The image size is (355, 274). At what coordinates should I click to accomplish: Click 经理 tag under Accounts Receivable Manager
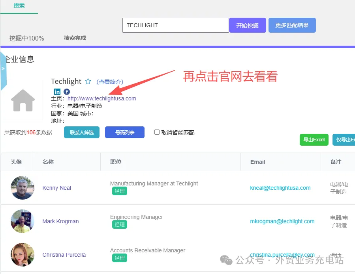click(x=120, y=258)
